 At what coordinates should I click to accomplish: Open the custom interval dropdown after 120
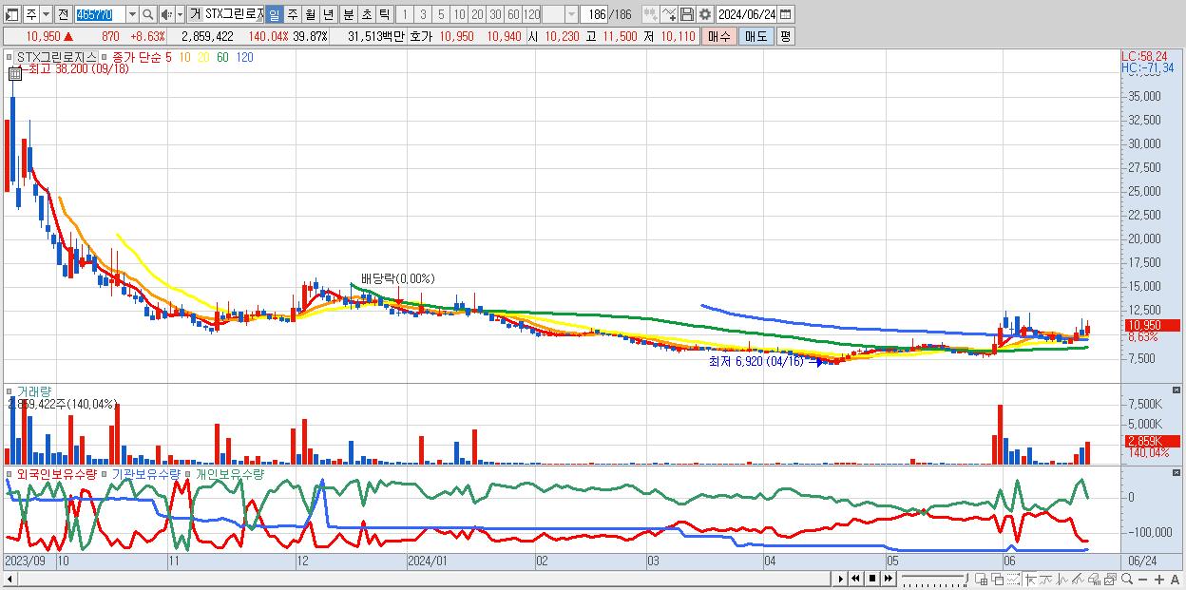coord(571,14)
